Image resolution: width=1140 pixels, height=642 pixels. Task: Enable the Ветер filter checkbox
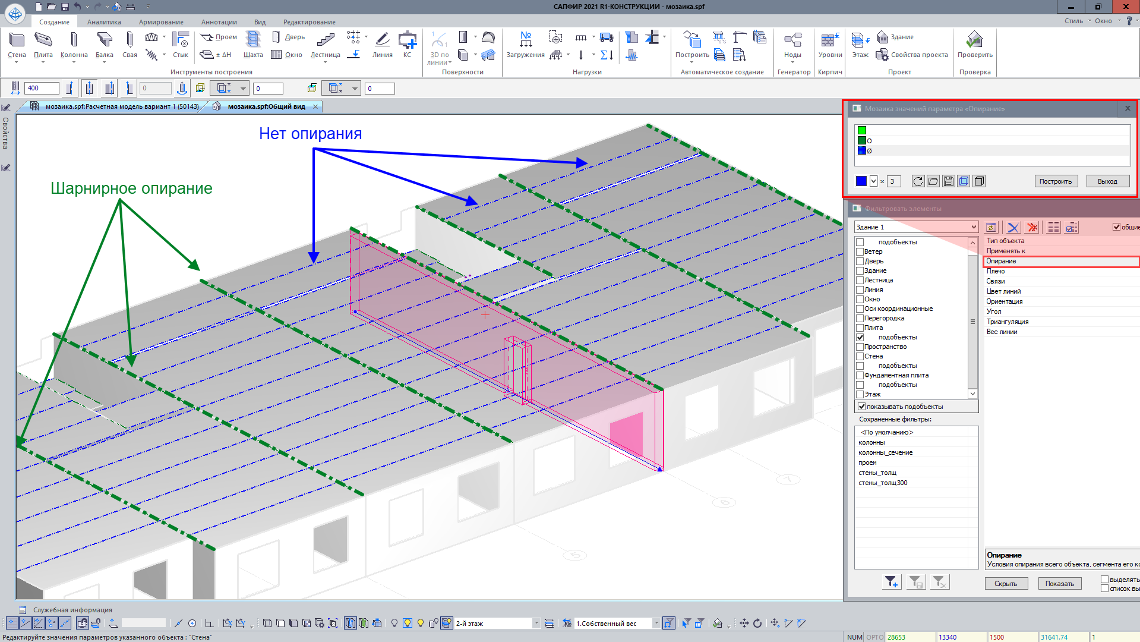click(x=860, y=252)
